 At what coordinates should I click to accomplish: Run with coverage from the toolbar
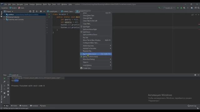pyautogui.click(x=184, y=8)
